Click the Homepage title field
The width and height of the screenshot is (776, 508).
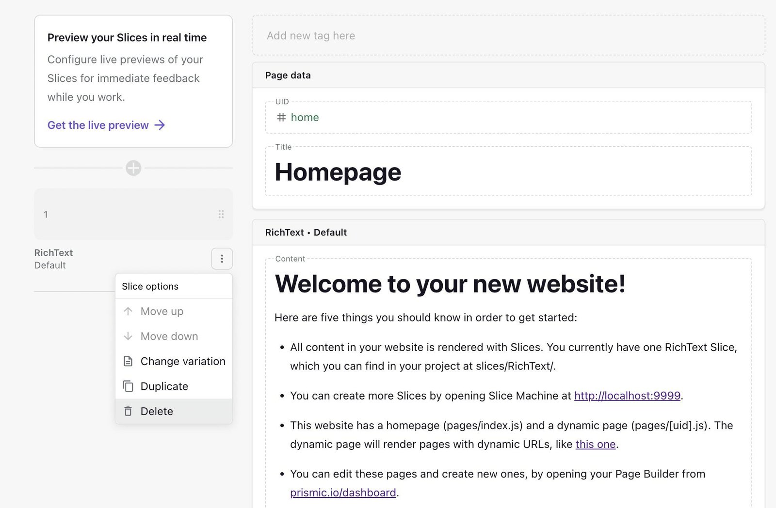(508, 172)
